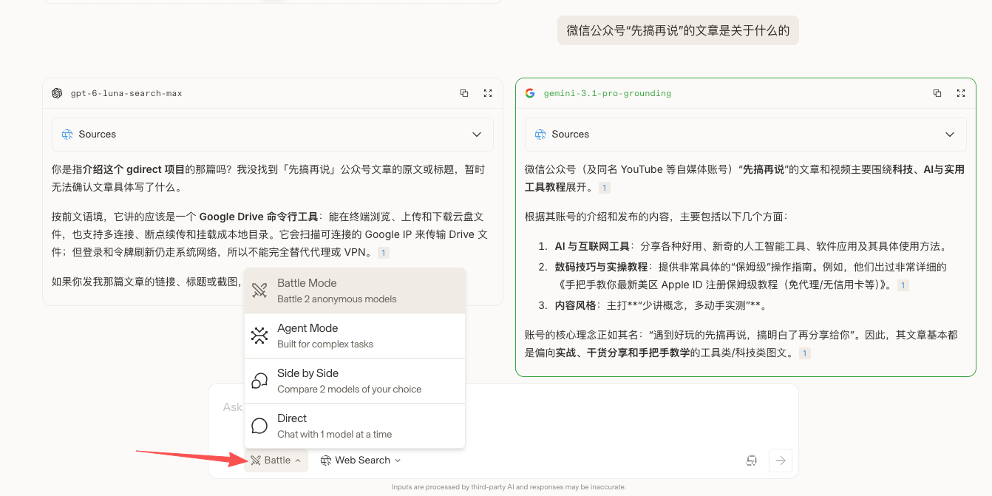Click the Direct chat bubble icon

click(259, 426)
